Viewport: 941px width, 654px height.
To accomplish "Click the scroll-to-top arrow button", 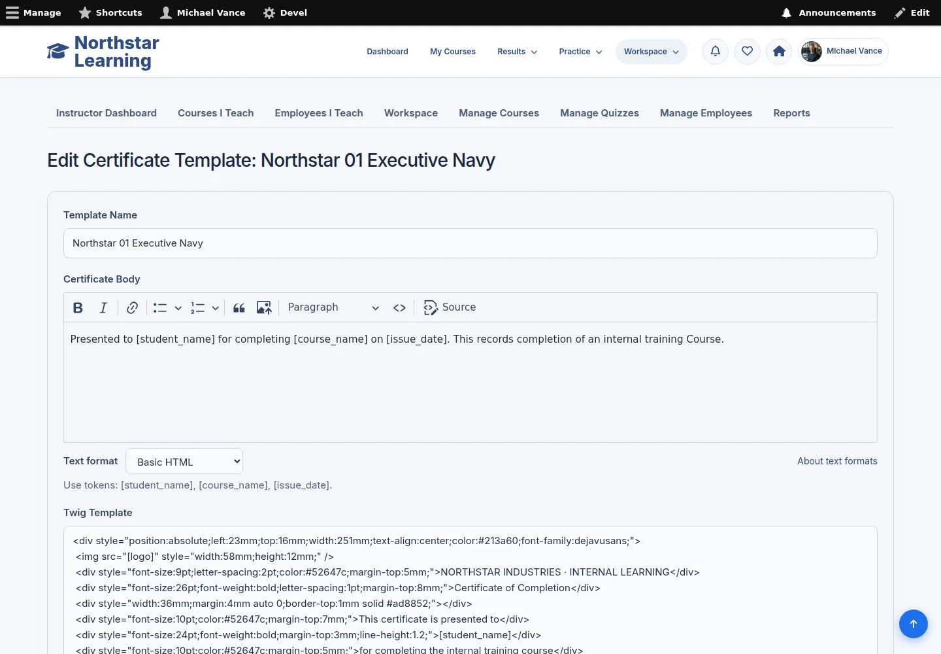I will 914,624.
